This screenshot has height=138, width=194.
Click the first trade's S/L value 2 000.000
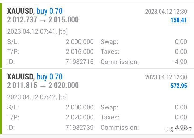pyautogui.click(x=79, y=42)
